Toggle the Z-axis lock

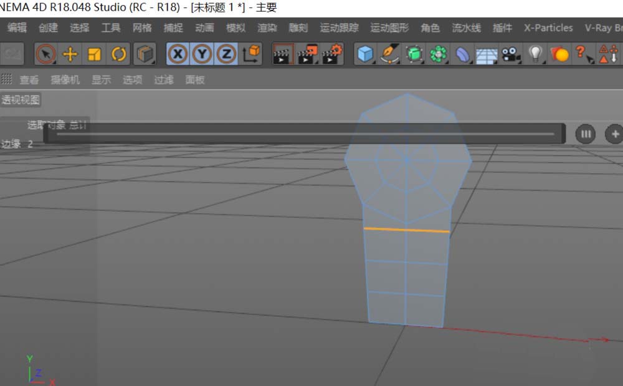tap(226, 54)
